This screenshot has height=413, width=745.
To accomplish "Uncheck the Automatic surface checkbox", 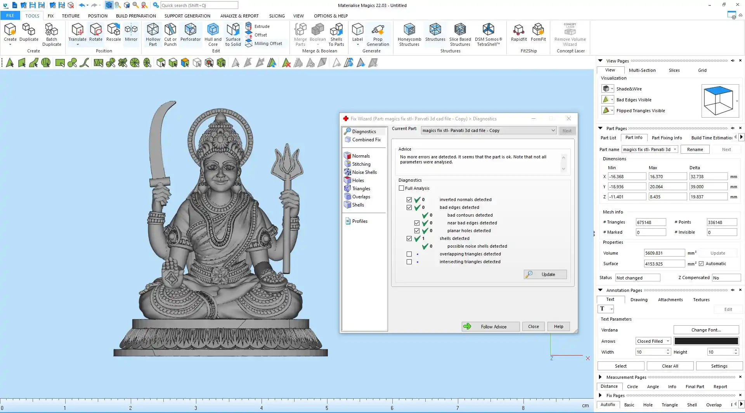I will pyautogui.click(x=701, y=264).
